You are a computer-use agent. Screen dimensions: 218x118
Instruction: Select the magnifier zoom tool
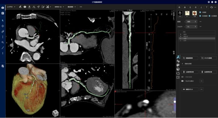click(x=3, y=42)
